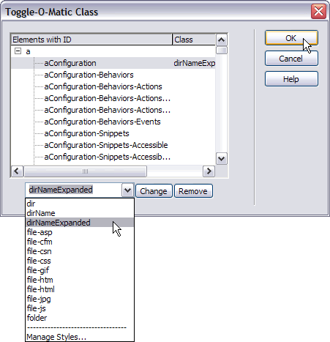Open Manage Styles... from the dropdown list
330x342 pixels.
tap(80, 337)
